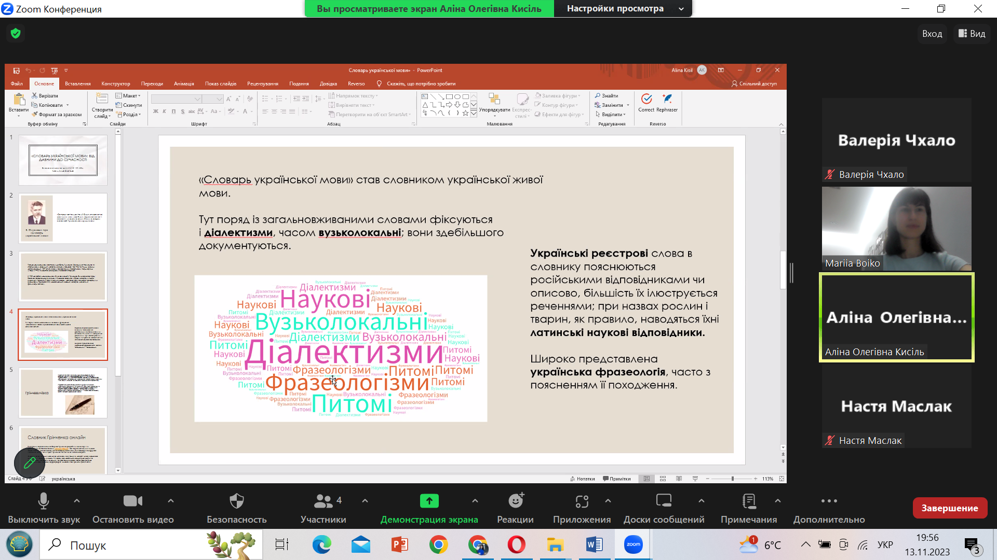Open PowerPoint from the Windows taskbar
The width and height of the screenshot is (997, 560).
399,545
